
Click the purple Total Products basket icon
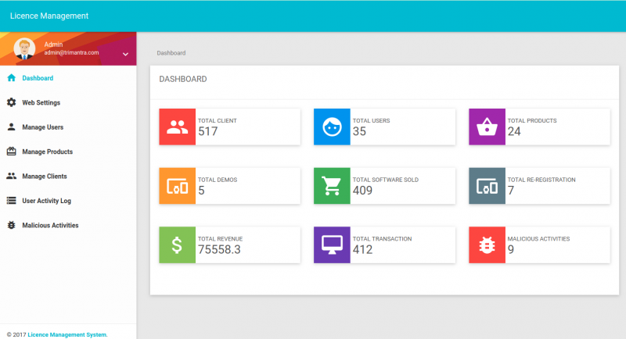(x=487, y=127)
